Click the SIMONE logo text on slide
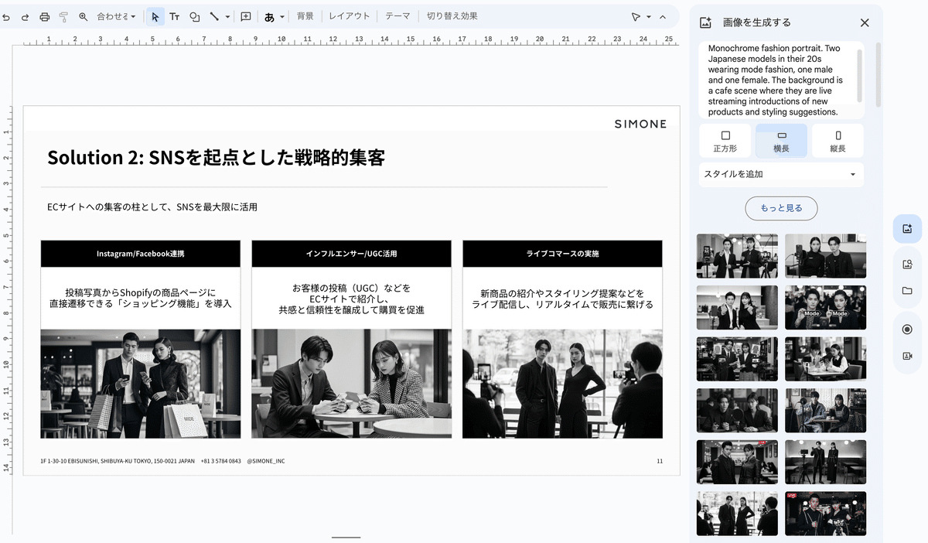This screenshot has height=543, width=928. click(640, 124)
